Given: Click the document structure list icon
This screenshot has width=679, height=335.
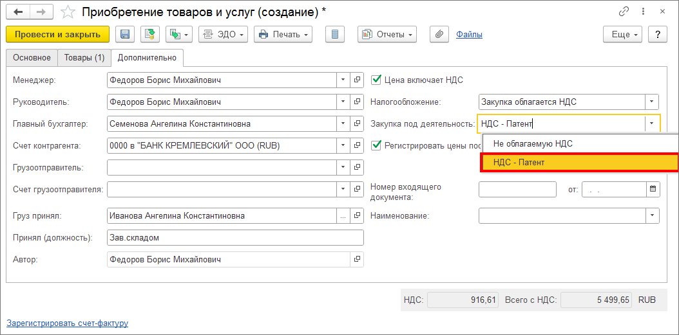Looking at the screenshot, I should (335, 35).
